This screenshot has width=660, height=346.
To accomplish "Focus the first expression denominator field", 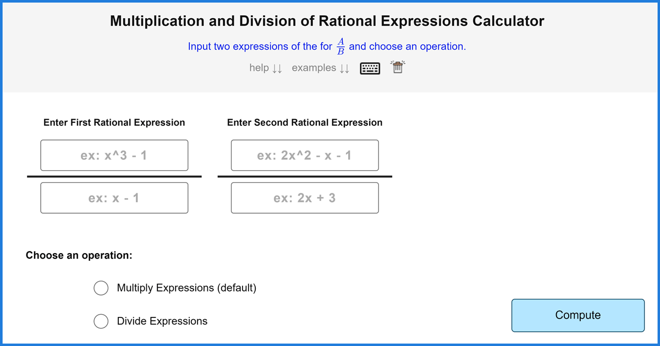I will 114,198.
